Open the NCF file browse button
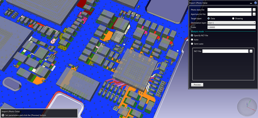The width and height of the screenshot is (258, 118). point(251,51)
